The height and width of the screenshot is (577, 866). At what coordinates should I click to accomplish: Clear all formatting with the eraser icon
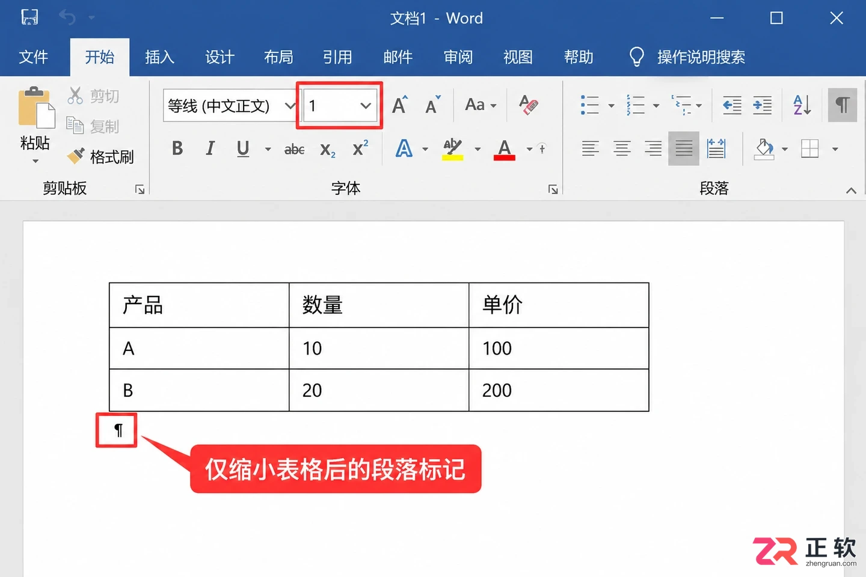point(529,105)
